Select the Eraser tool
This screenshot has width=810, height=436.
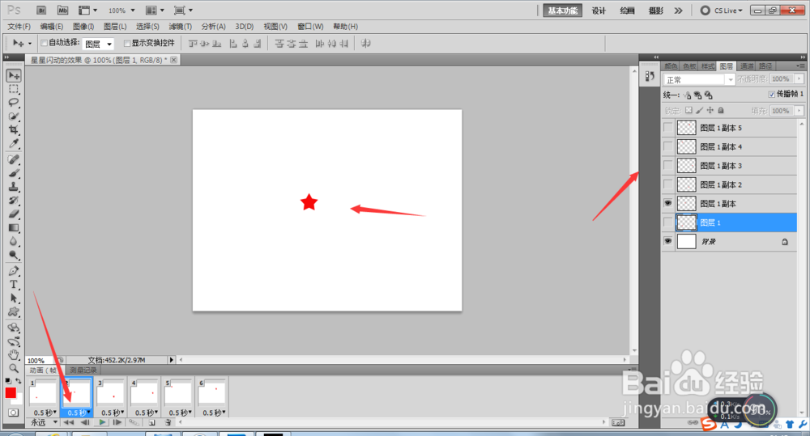tap(14, 214)
